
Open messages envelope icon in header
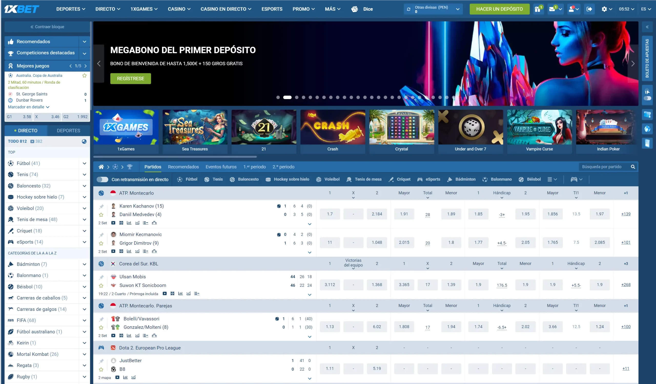552,9
